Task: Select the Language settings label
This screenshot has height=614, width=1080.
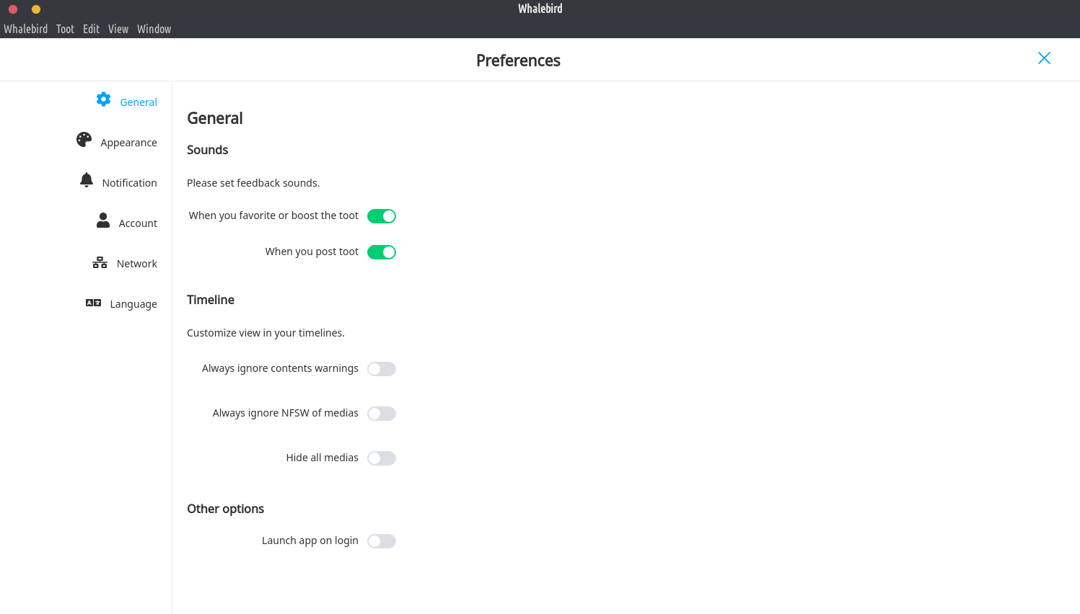Action: 133,304
